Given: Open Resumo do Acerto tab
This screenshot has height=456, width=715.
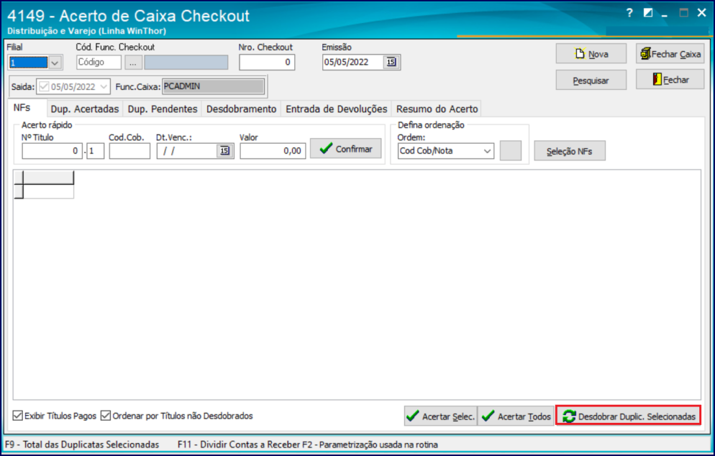Looking at the screenshot, I should pos(437,109).
